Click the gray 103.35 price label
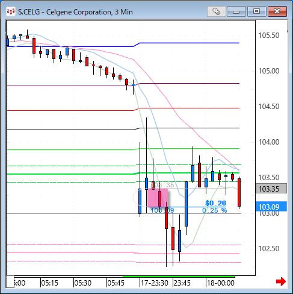Image resolution: width=293 pixels, height=294 pixels. pyautogui.click(x=271, y=189)
